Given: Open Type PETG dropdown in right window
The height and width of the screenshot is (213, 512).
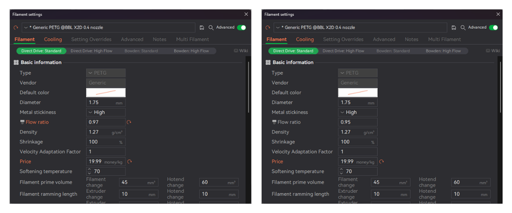Looking at the screenshot, I should (x=358, y=73).
